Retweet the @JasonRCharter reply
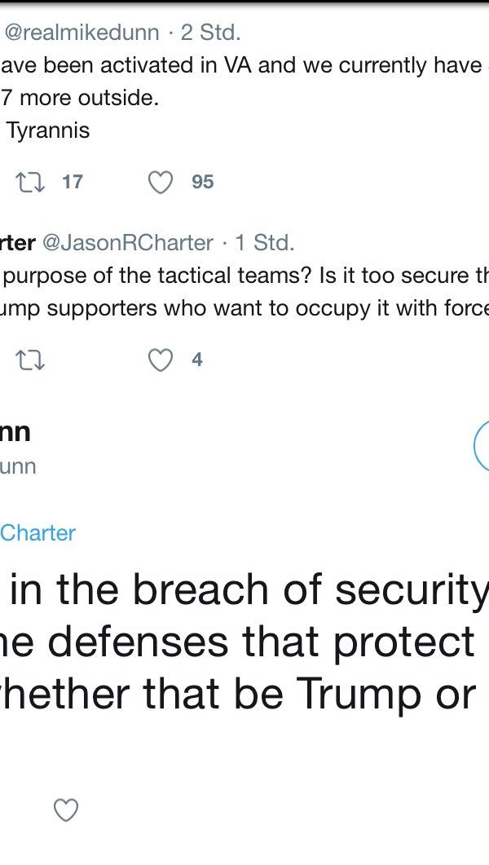Viewport: 489px width, 865px height. 30,360
